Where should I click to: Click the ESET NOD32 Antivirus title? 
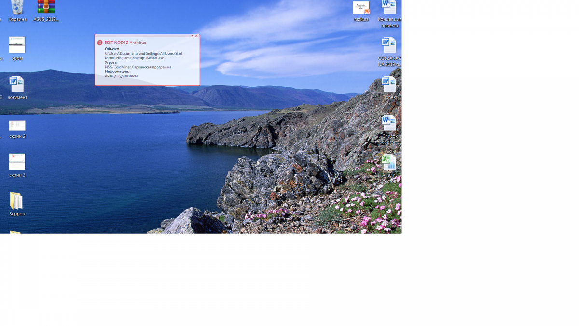[x=125, y=43]
